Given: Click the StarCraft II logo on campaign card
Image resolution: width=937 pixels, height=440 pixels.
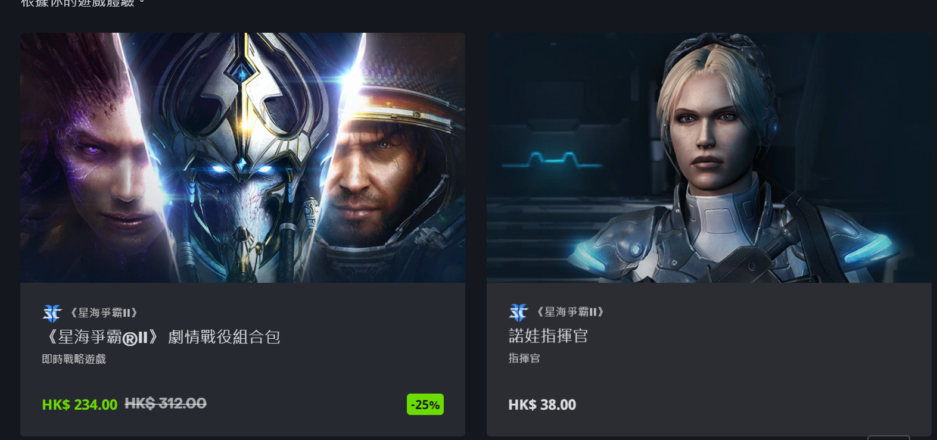Looking at the screenshot, I should tap(52, 313).
